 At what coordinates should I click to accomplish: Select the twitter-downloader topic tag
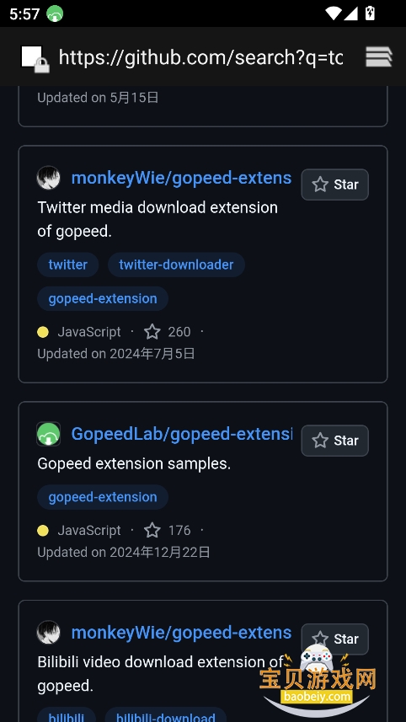[176, 265]
